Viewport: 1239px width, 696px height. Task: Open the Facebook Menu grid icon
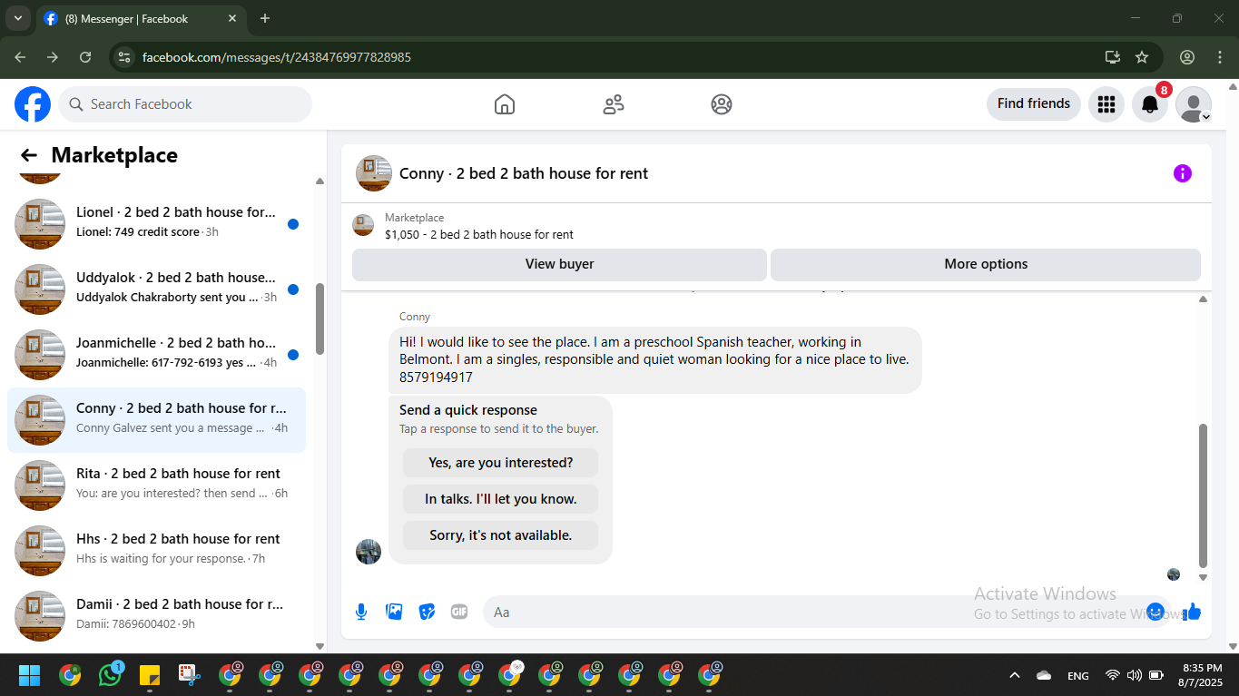(1106, 104)
